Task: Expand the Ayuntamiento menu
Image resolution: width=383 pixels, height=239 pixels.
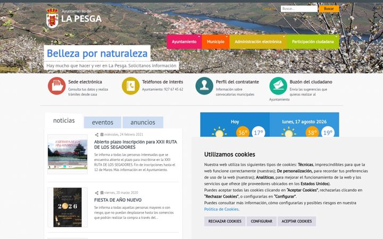Action: (x=184, y=42)
